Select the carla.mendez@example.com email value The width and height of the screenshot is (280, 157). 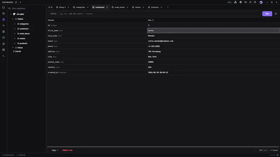(x=161, y=41)
